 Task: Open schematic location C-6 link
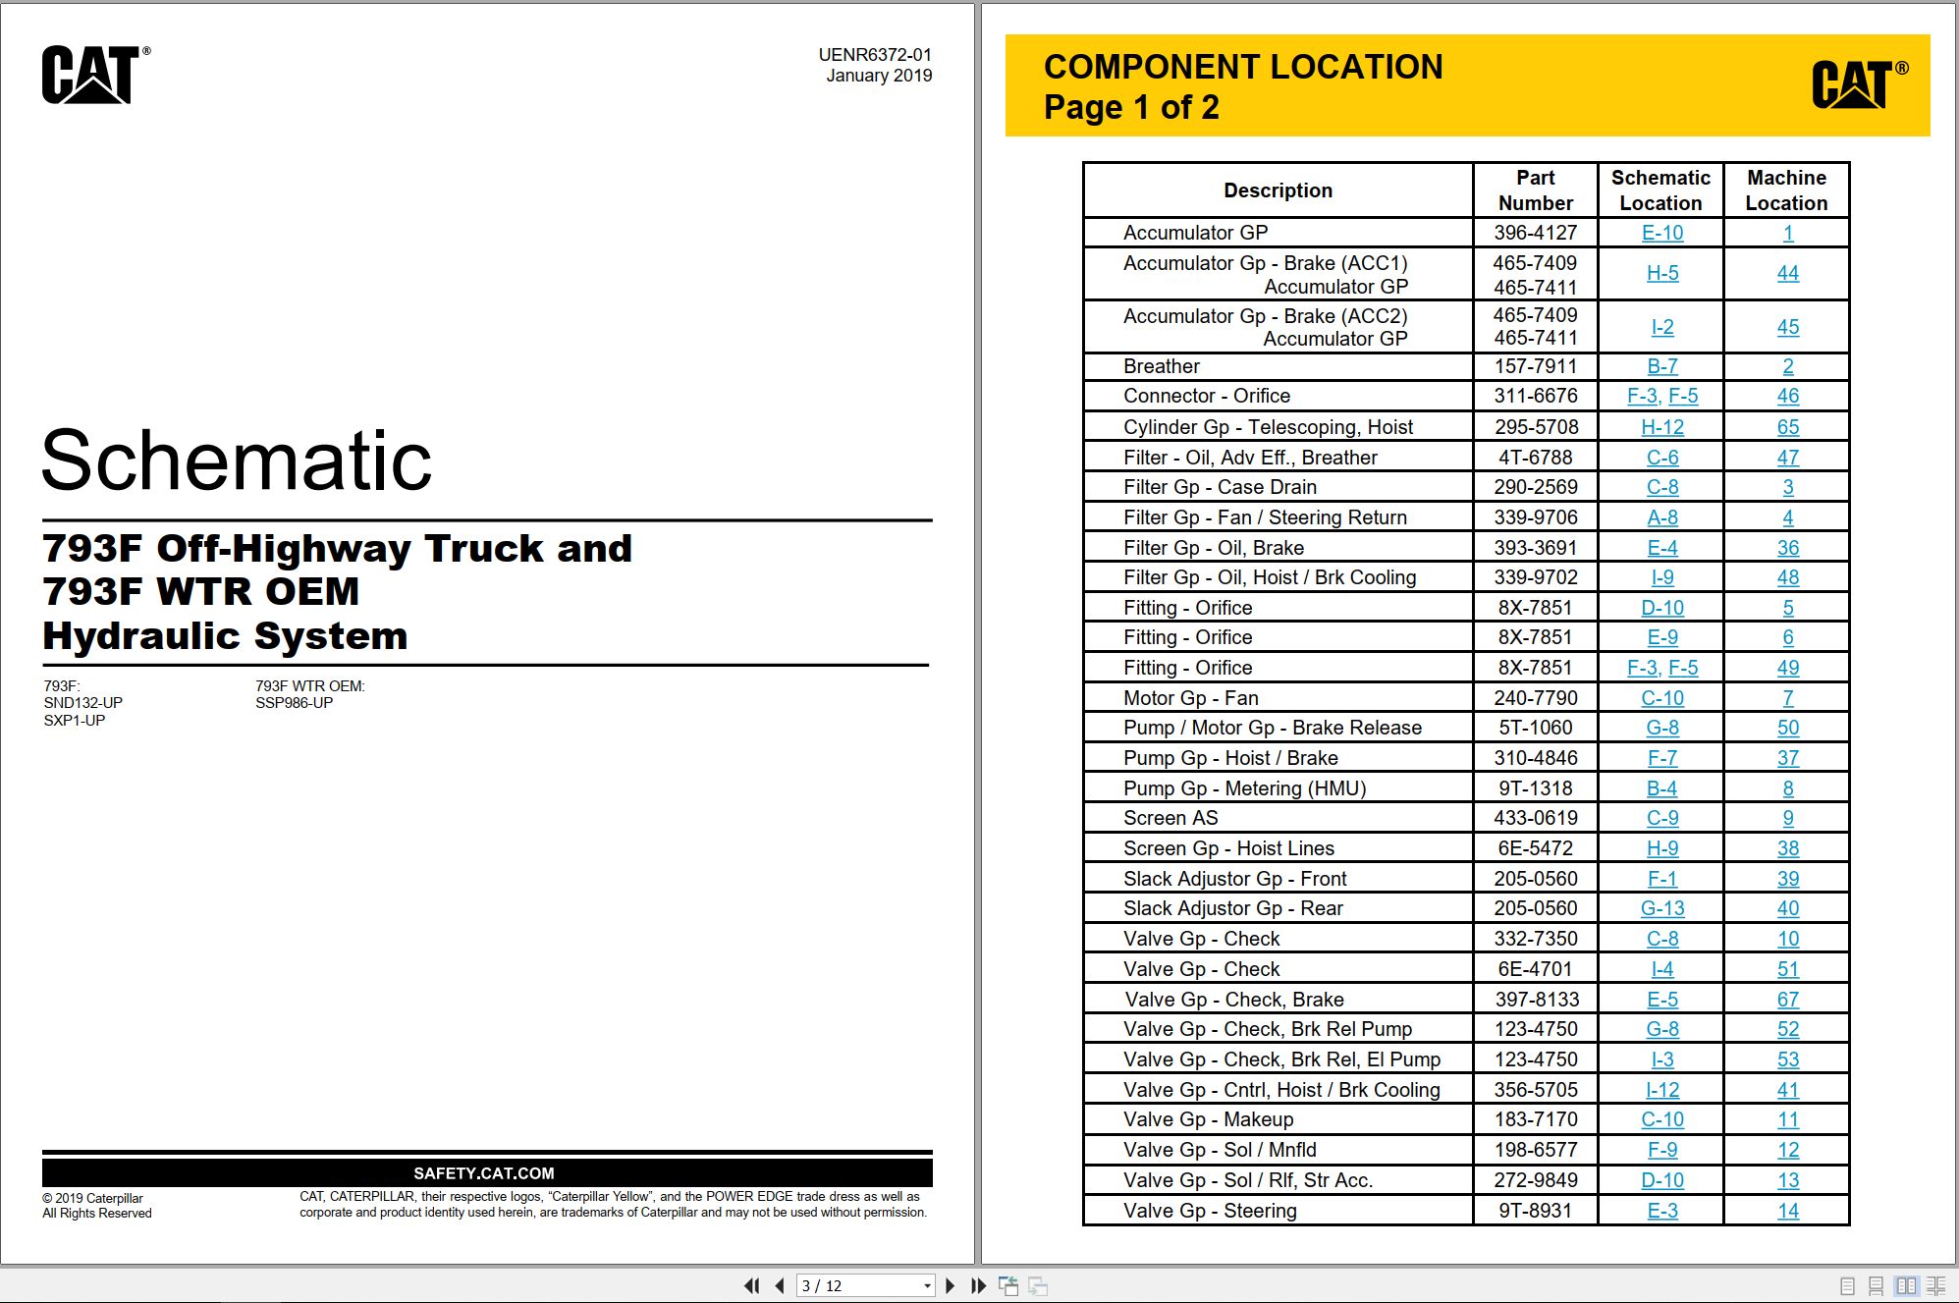click(x=1662, y=458)
